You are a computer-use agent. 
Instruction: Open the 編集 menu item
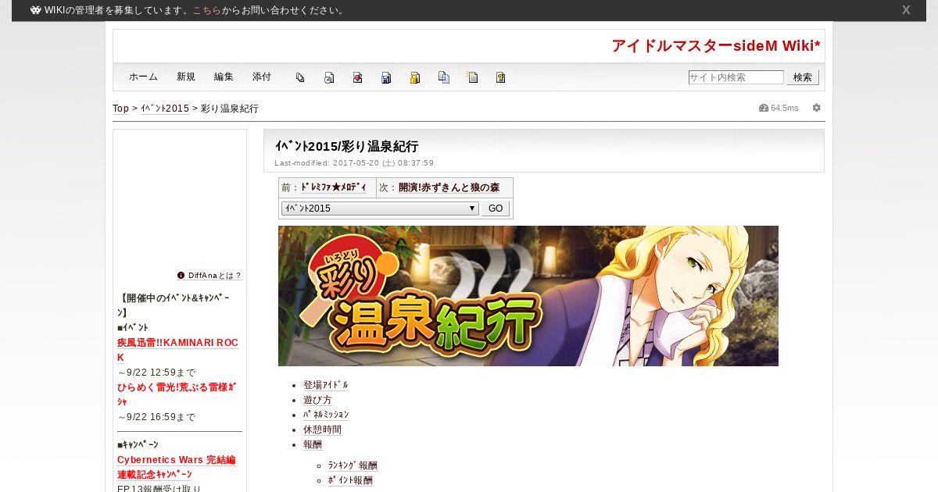pos(224,77)
